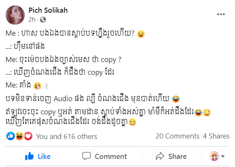Click the blue Like reaction icon
This screenshot has height=167, width=235.
coord(11,136)
